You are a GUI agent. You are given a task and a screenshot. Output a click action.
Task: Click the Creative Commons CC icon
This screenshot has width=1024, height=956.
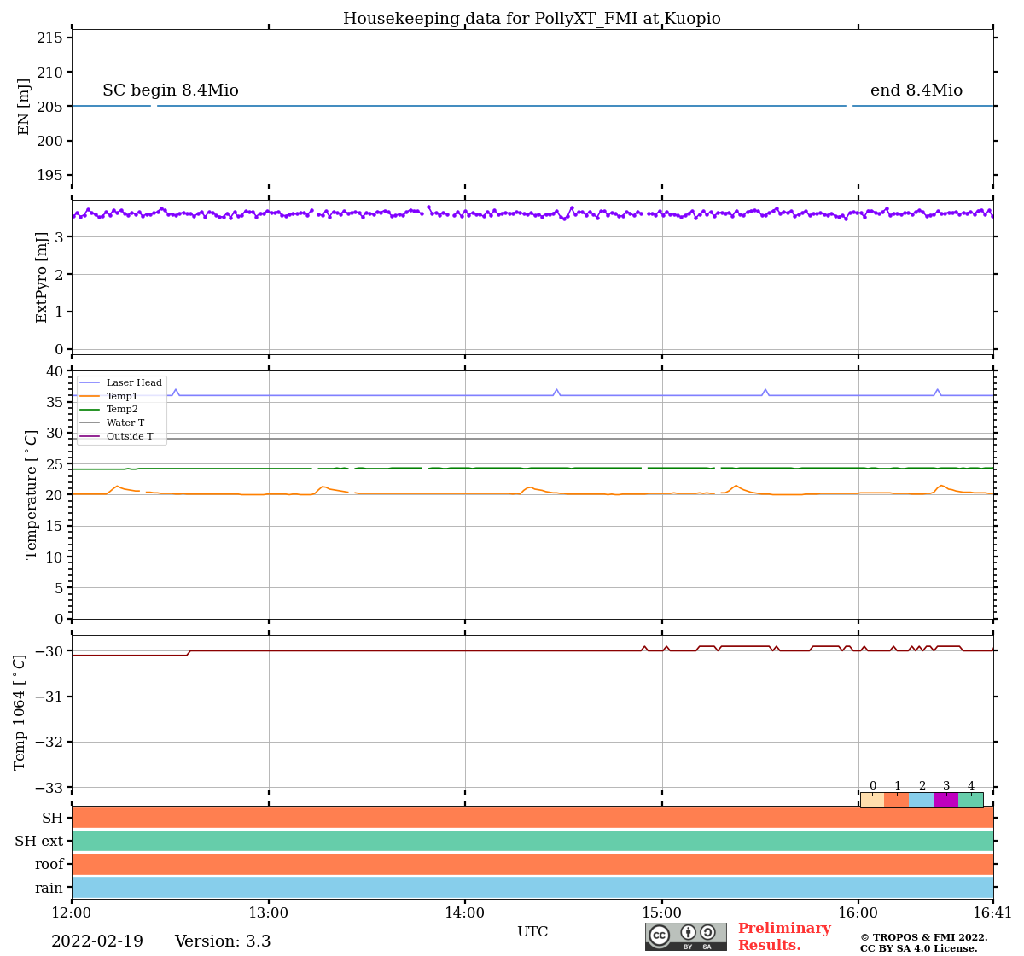pos(660,936)
